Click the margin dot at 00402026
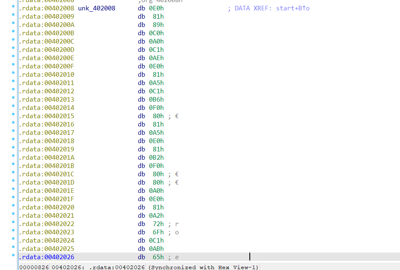The image size is (400, 270). point(13,256)
